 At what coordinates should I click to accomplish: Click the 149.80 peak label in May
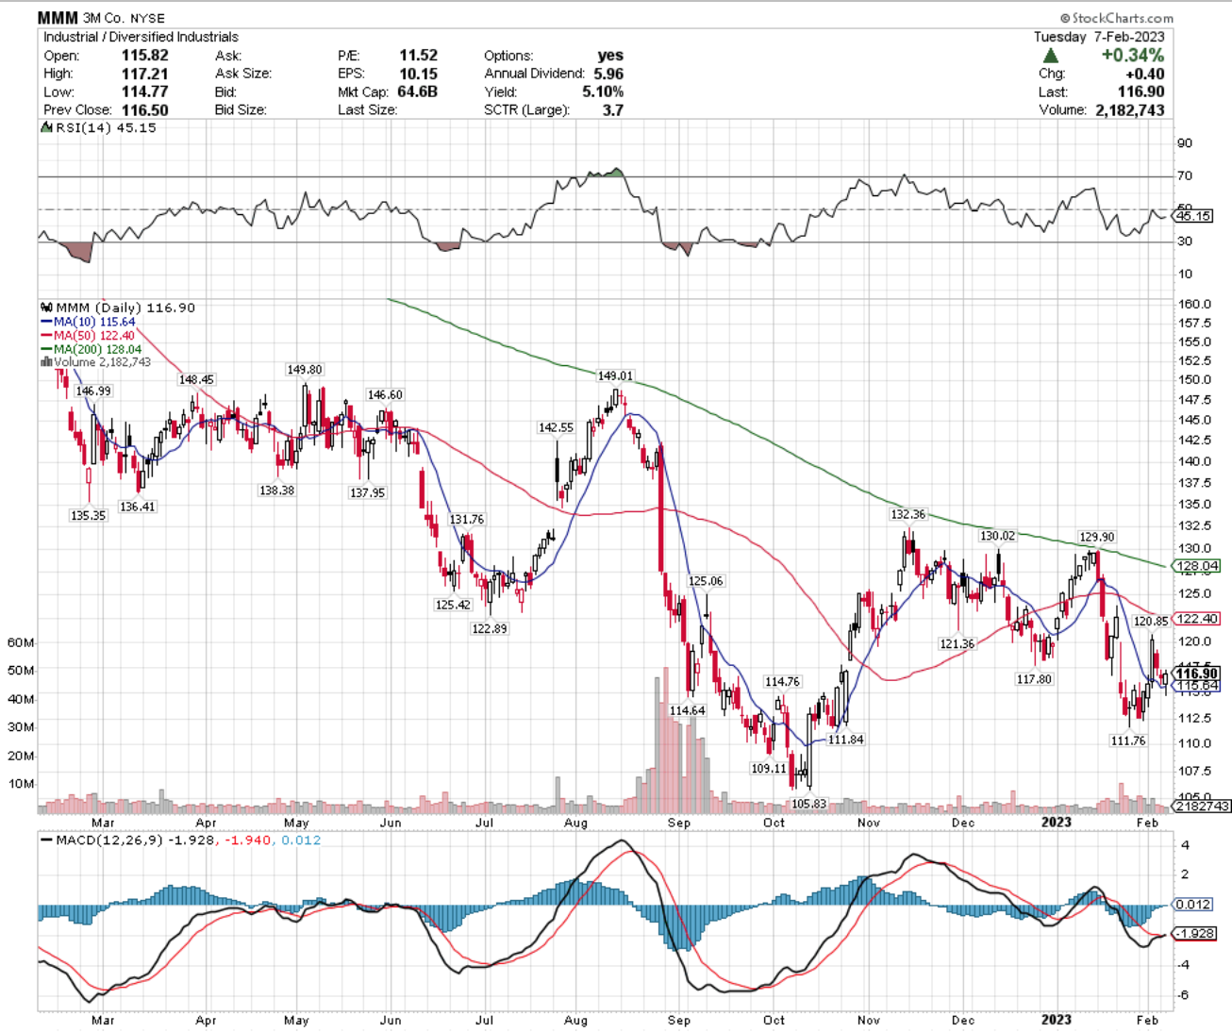pos(305,370)
